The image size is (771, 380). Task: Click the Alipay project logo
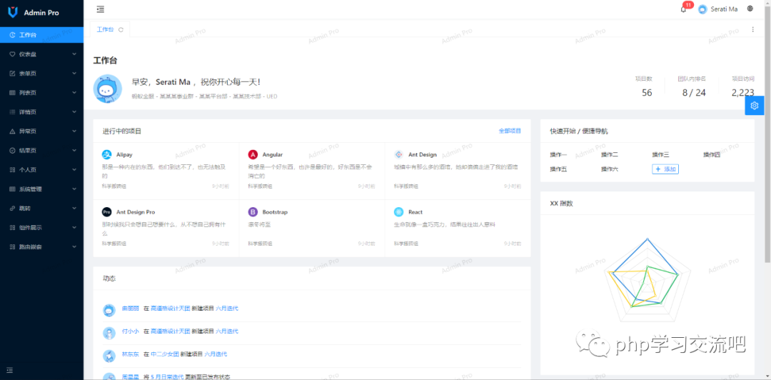point(107,154)
